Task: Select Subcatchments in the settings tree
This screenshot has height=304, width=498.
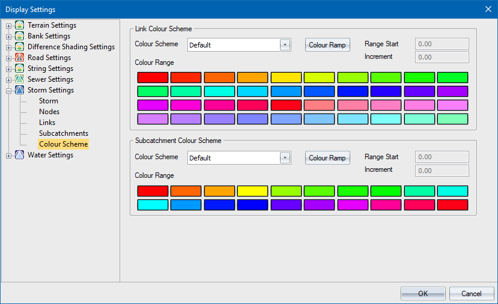Action: (64, 133)
